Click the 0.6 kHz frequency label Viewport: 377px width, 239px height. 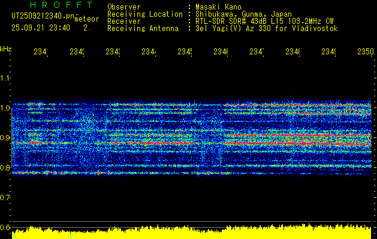(5, 227)
